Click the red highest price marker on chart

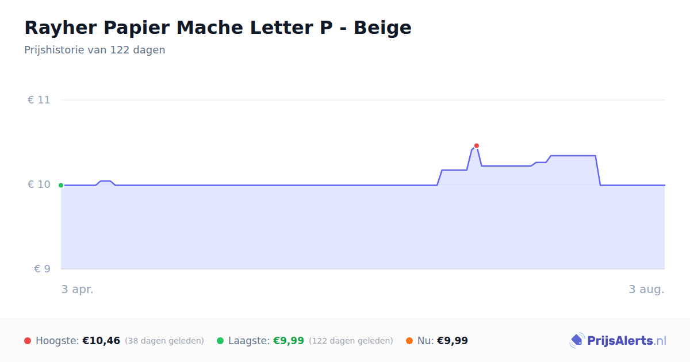pyautogui.click(x=477, y=146)
